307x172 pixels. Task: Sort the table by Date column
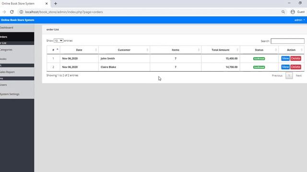[79, 50]
